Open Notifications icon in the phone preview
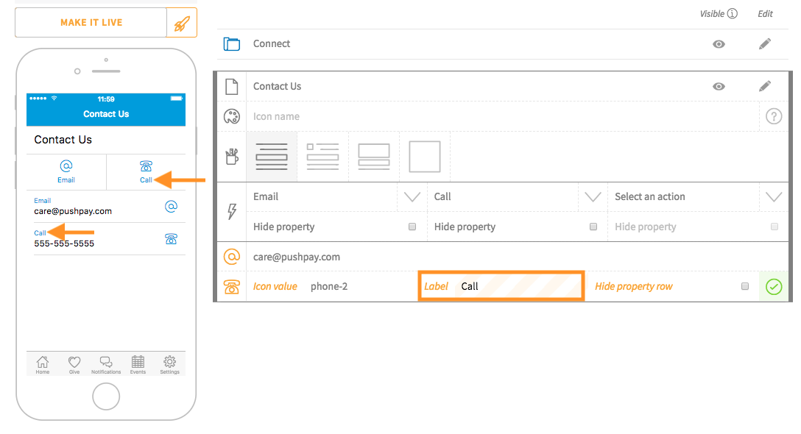This screenshot has width=801, height=434. point(105,363)
